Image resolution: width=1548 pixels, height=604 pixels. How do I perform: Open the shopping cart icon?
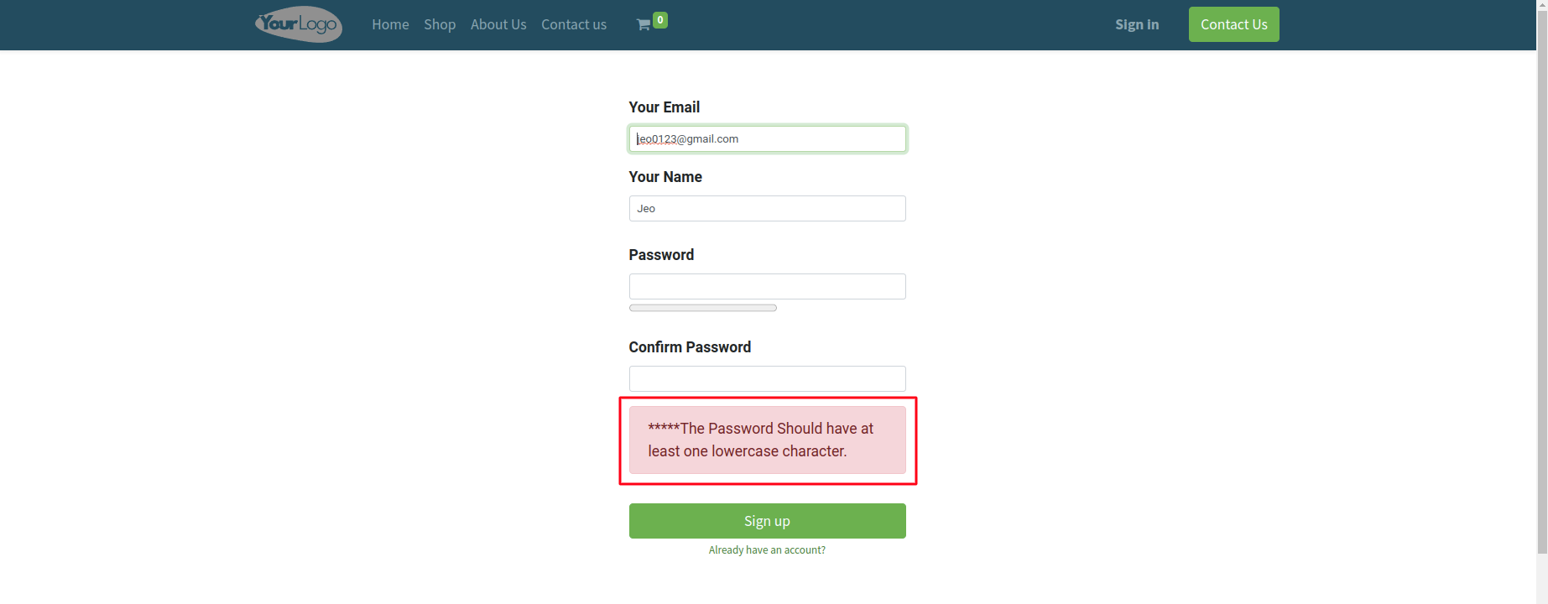point(644,25)
